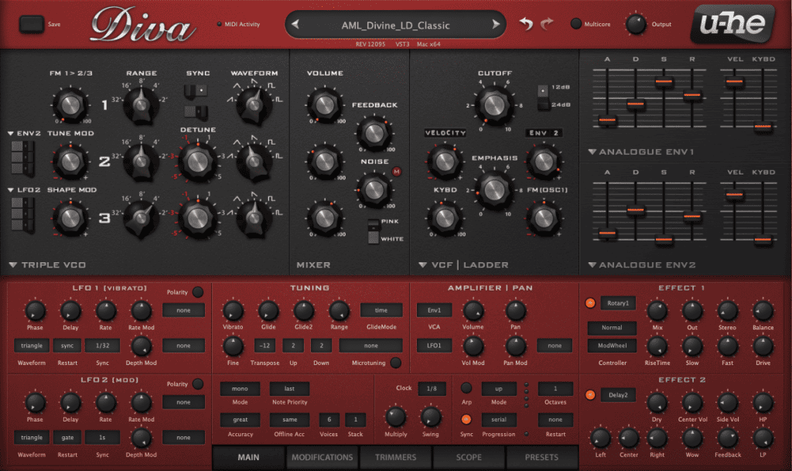Click the Effect 2 Delay2 type selector

[x=618, y=395]
